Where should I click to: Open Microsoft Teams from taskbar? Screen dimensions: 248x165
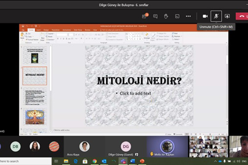pos(123,161)
